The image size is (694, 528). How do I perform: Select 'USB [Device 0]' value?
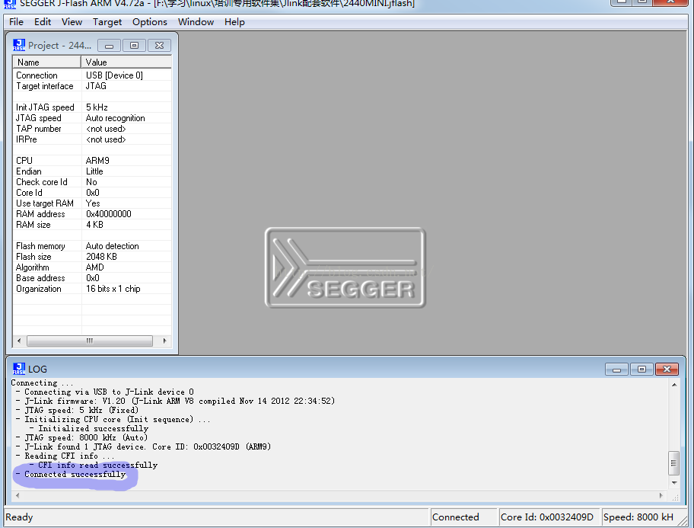click(x=114, y=75)
